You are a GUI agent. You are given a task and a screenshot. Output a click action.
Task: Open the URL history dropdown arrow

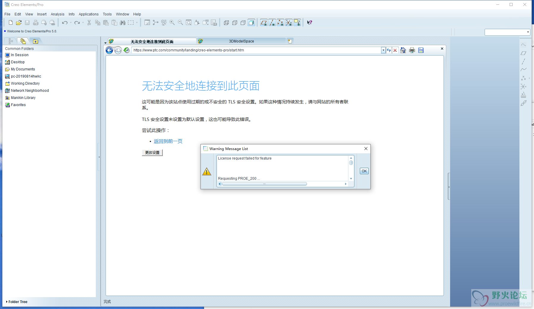click(383, 50)
